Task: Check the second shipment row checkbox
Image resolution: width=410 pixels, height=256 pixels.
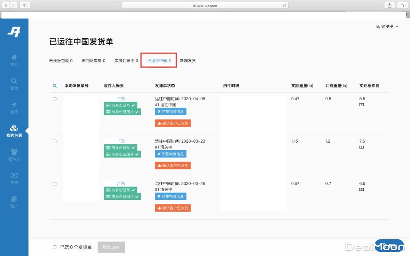Action: tap(55, 141)
